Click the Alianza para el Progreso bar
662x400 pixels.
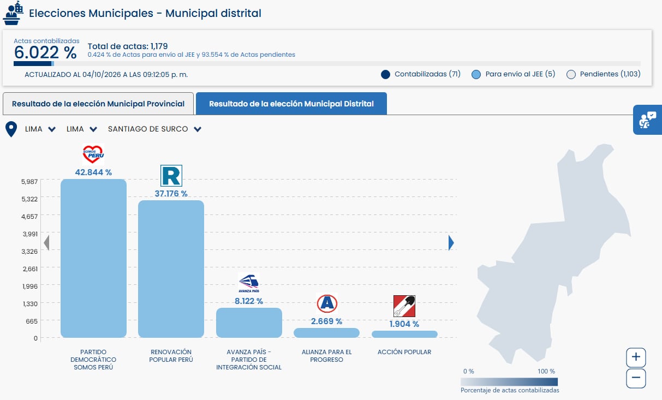click(327, 333)
